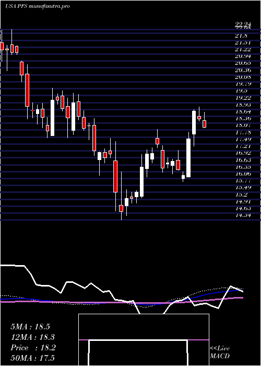Screen dimensions: 261x366
Task: Click the 15.49 price axis label
Action: 243,187
